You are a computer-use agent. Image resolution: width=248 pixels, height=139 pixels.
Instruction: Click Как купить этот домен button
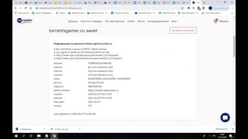pos(183,31)
